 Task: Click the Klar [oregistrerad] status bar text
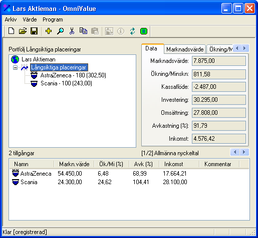25,232
